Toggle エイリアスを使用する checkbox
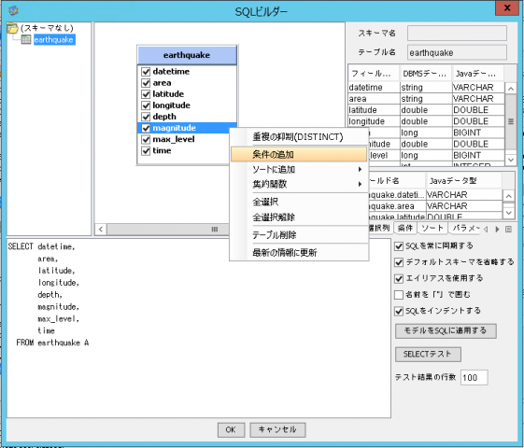The height and width of the screenshot is (448, 524). [399, 278]
